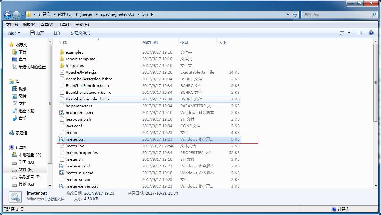Image resolution: width=381 pixels, height=215 pixels.
Task: Open 最近访问的位置 in the sidebar
Action: (x=32, y=67)
